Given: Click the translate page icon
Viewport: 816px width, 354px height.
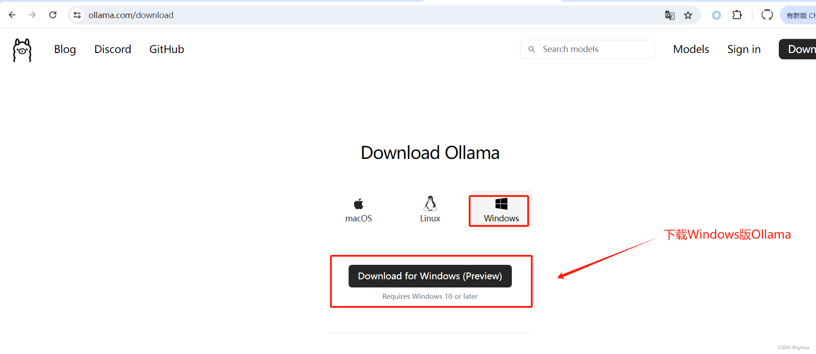Looking at the screenshot, I should point(670,15).
